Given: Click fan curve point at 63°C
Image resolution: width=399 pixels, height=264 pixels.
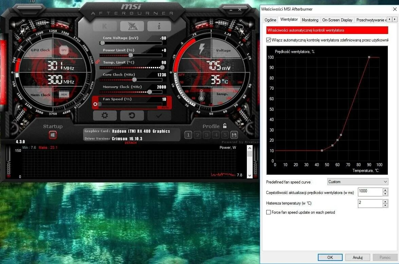Looking at the screenshot, I should pyautogui.click(x=341, y=135).
